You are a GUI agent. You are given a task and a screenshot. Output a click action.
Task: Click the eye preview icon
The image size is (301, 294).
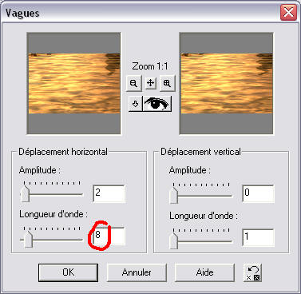click(157, 104)
